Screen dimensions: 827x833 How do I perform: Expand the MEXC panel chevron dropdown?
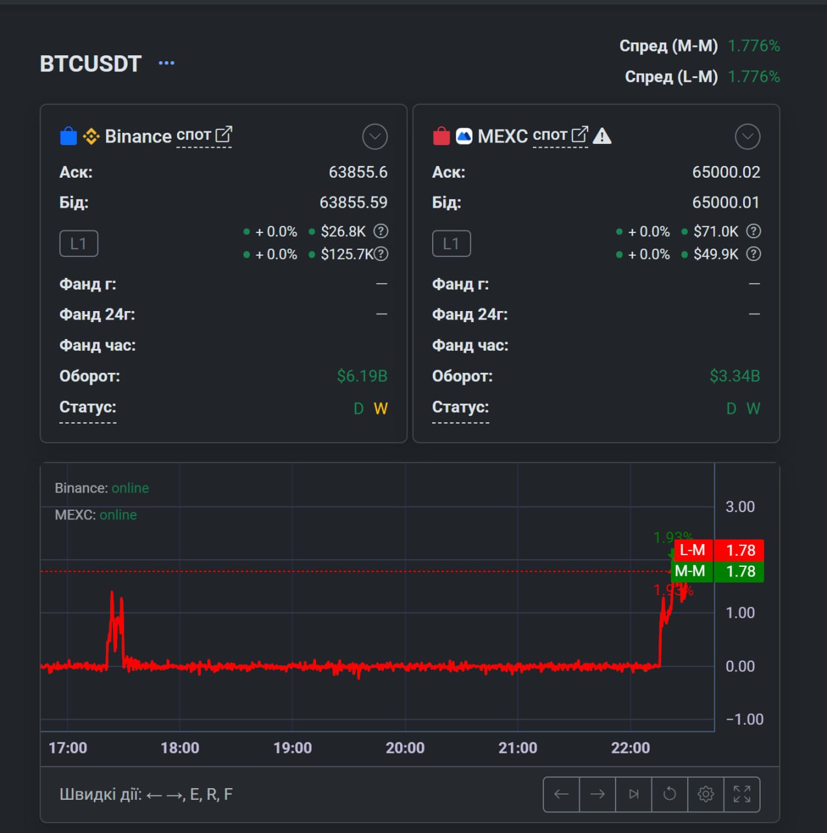point(748,137)
